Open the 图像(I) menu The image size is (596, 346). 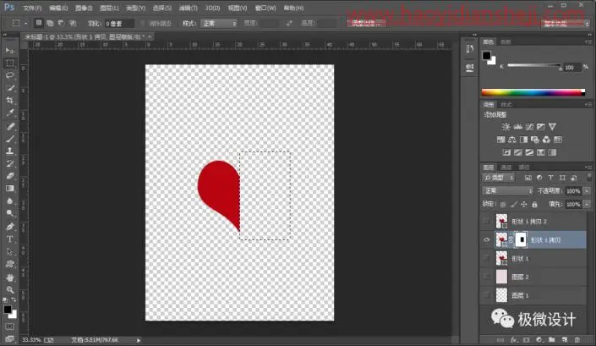point(84,8)
